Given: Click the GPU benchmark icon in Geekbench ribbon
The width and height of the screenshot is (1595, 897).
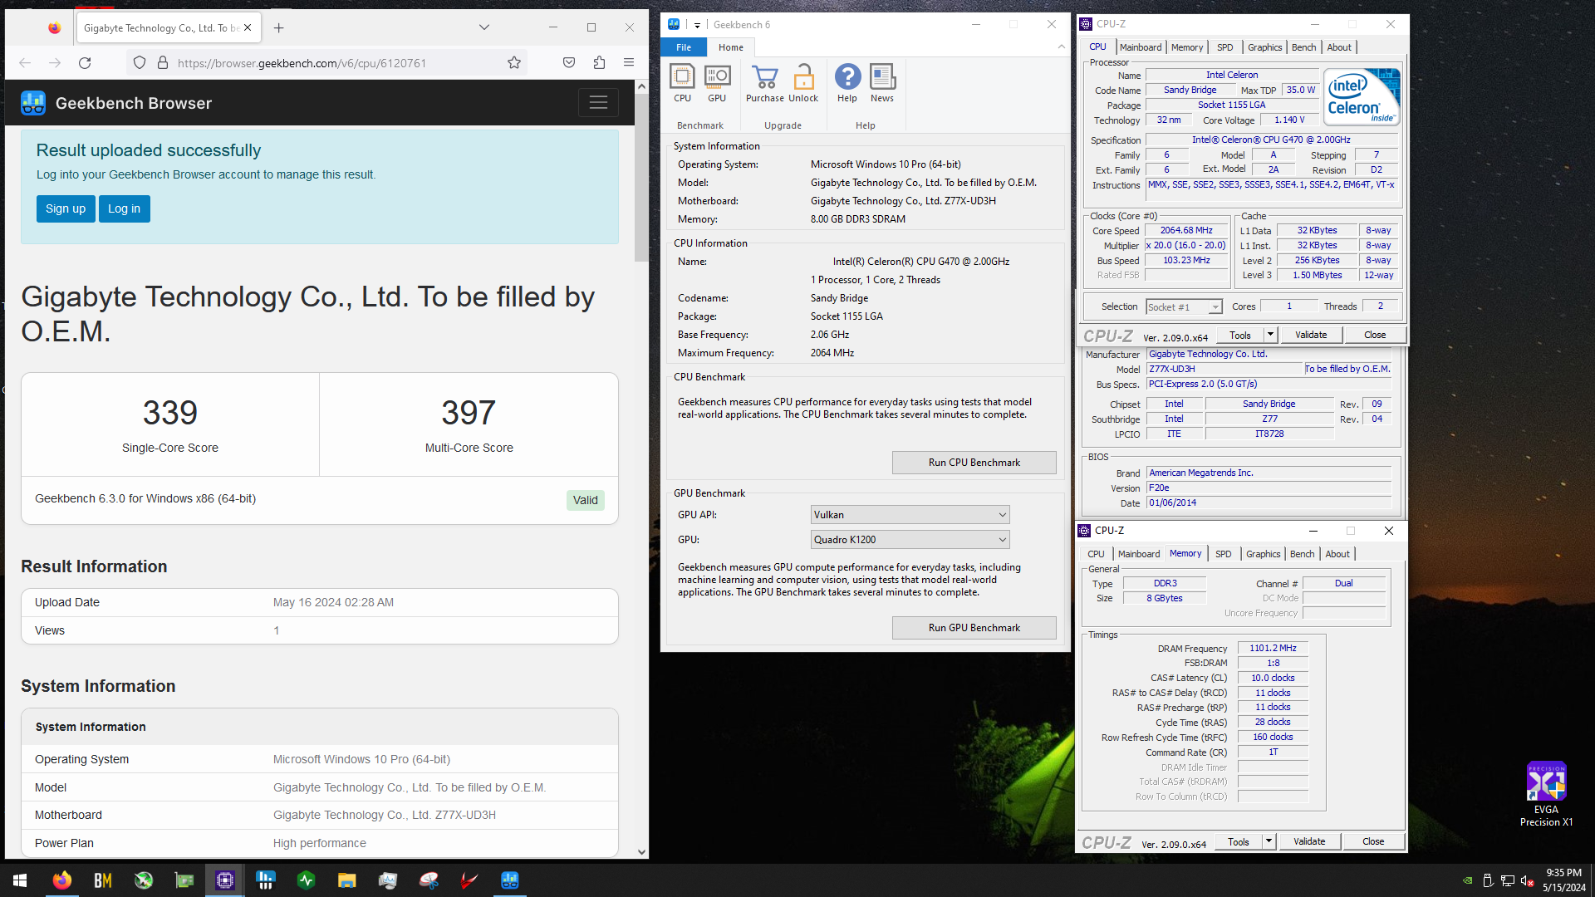Looking at the screenshot, I should (x=717, y=84).
